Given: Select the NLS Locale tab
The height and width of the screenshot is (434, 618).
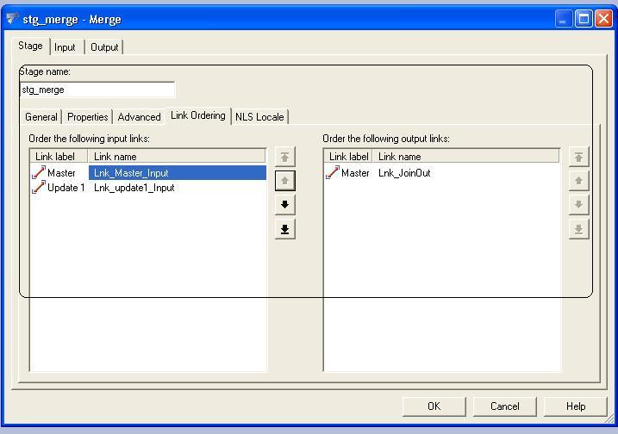Looking at the screenshot, I should click(259, 117).
